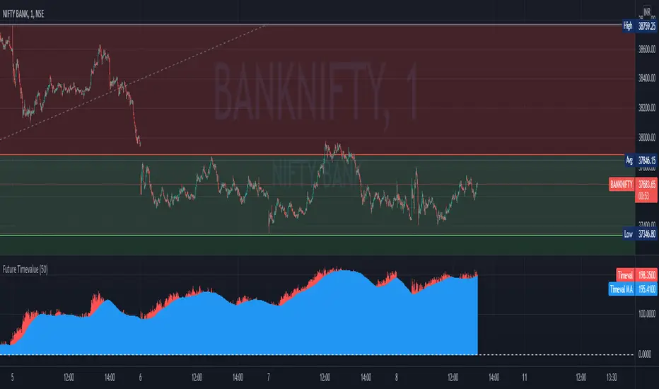The width and height of the screenshot is (659, 389).
Task: Click the 13:30 time axis label
Action: (x=612, y=377)
